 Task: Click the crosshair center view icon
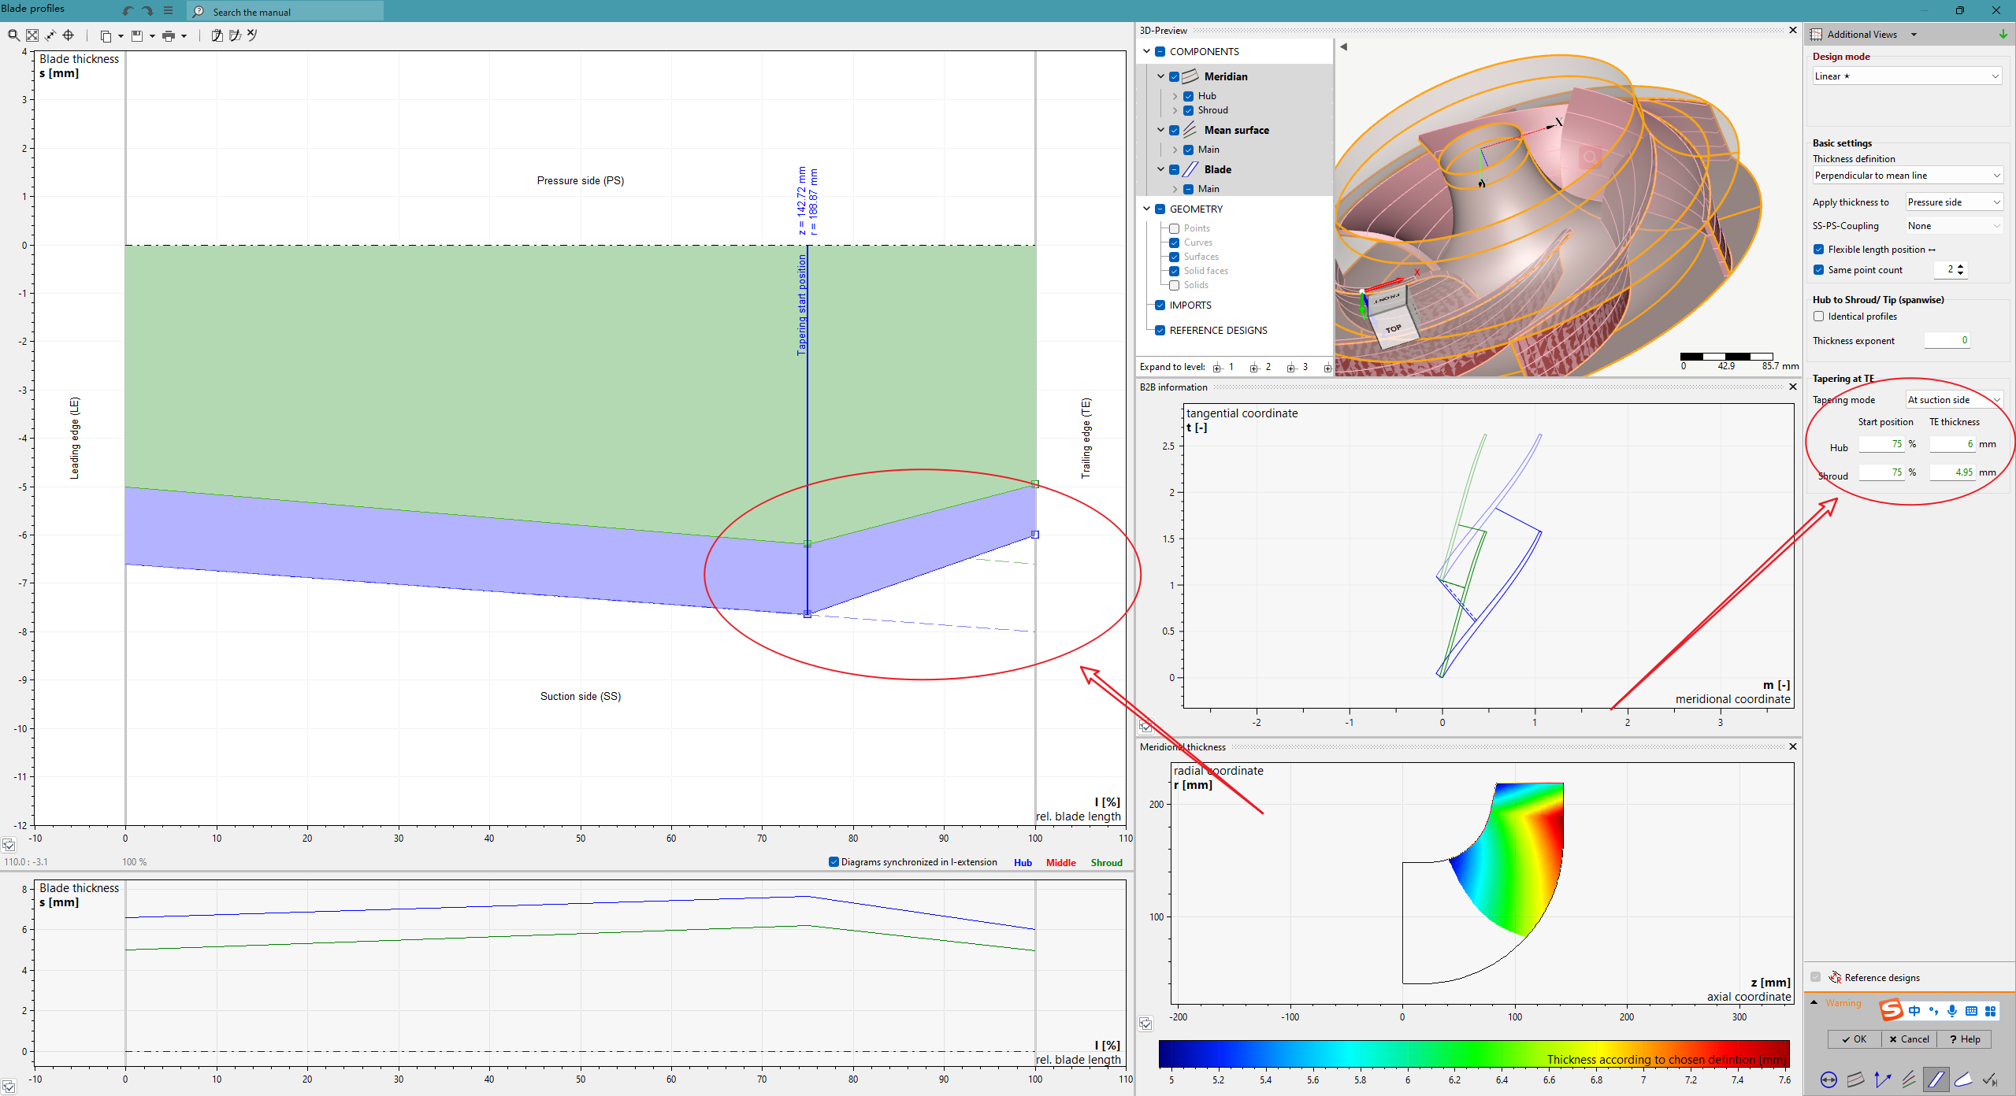[69, 35]
